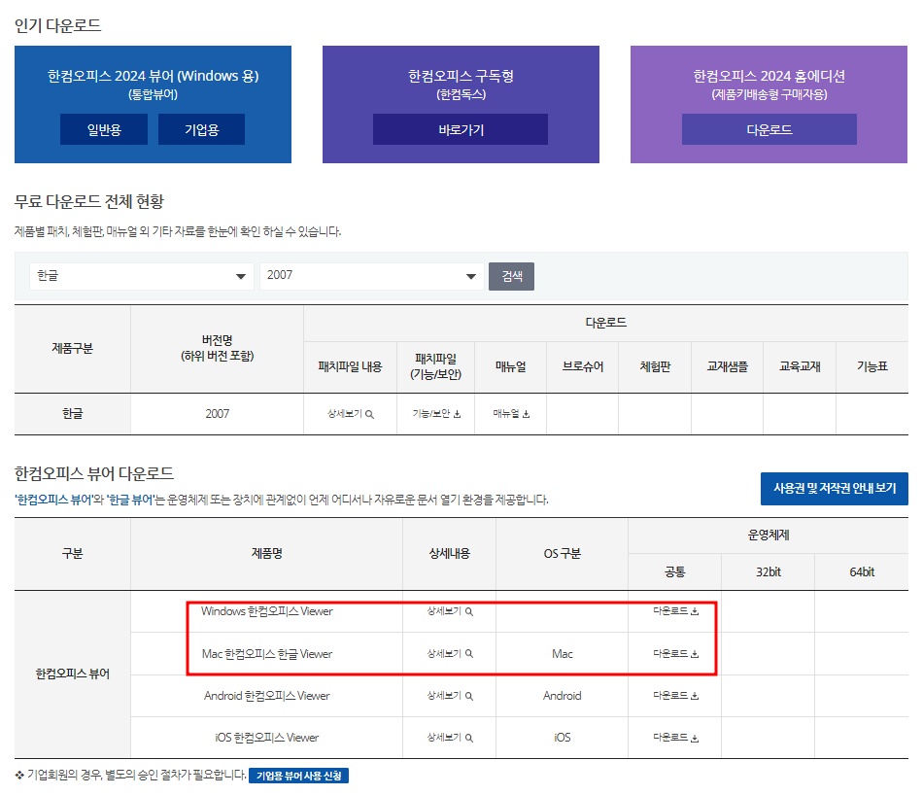Image resolution: width=923 pixels, height=795 pixels.
Task: Download iOS 한컴오피스 Viewer
Action: tap(675, 738)
